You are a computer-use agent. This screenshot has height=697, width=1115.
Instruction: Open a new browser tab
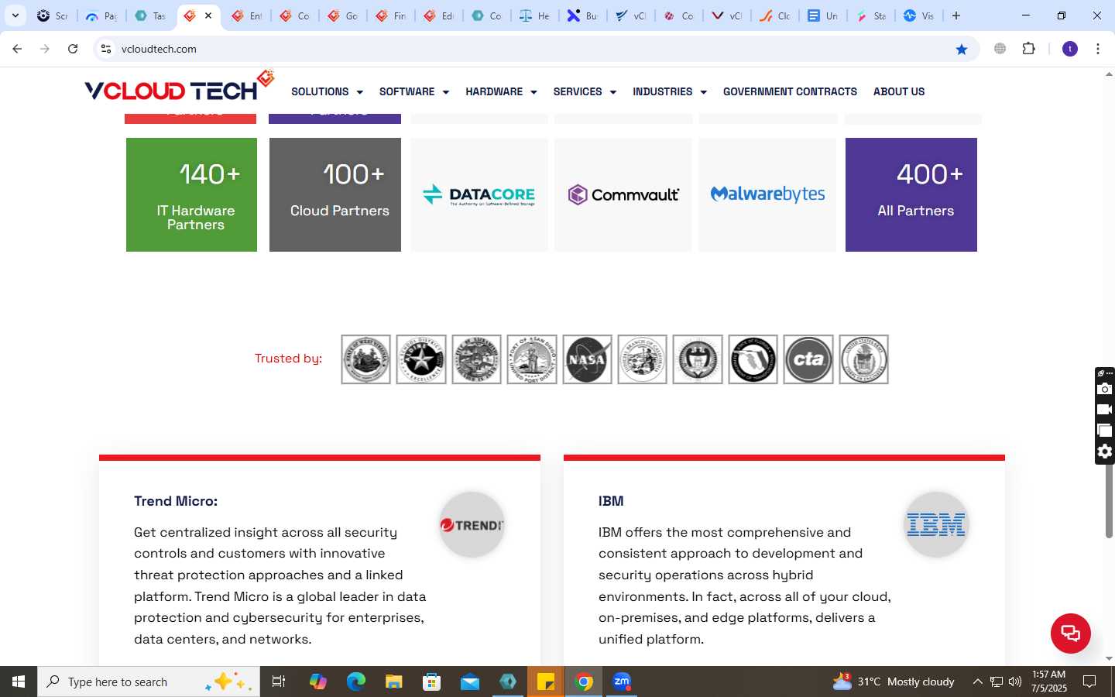956,15
